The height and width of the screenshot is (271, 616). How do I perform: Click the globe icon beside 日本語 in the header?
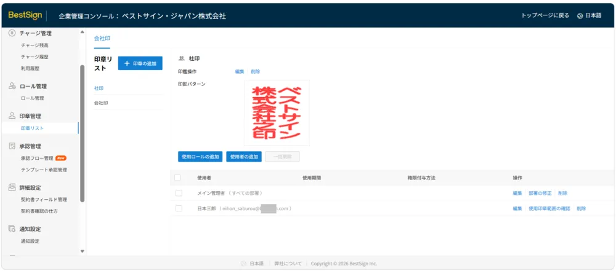[580, 16]
